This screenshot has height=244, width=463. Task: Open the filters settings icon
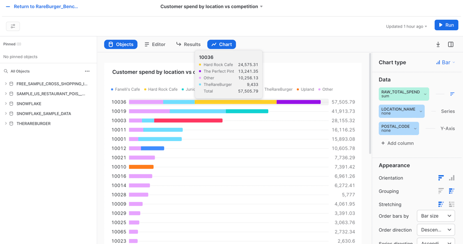pos(13,26)
